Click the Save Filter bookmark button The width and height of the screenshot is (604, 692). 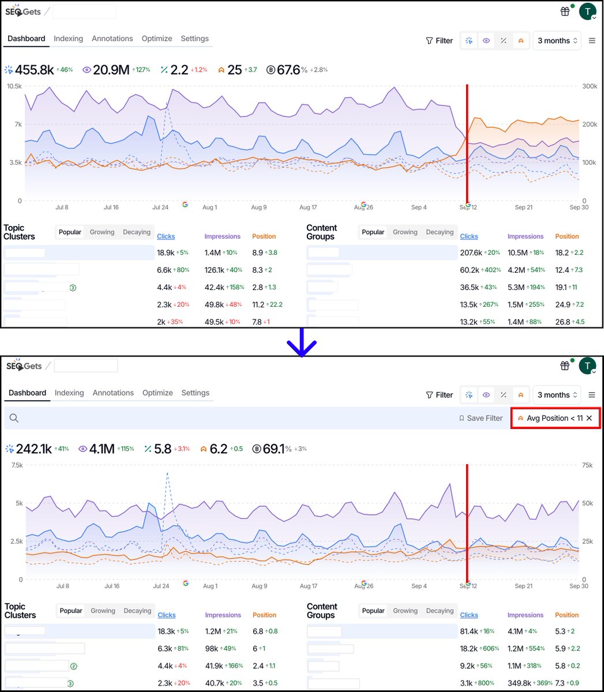481,418
